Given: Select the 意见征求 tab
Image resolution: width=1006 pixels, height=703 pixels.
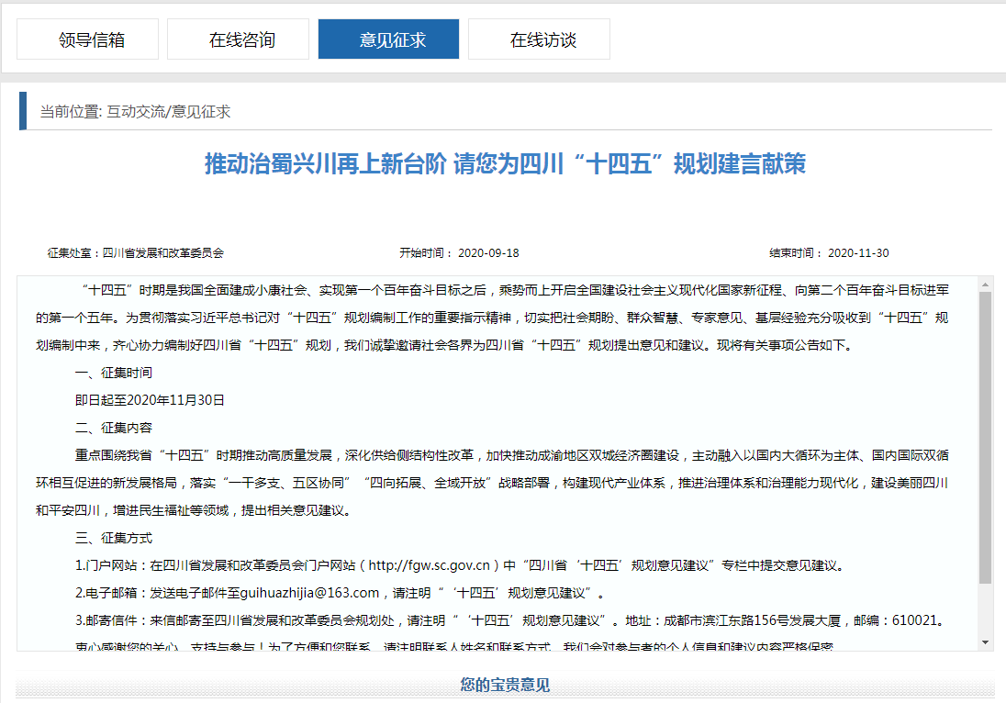Looking at the screenshot, I should [388, 39].
